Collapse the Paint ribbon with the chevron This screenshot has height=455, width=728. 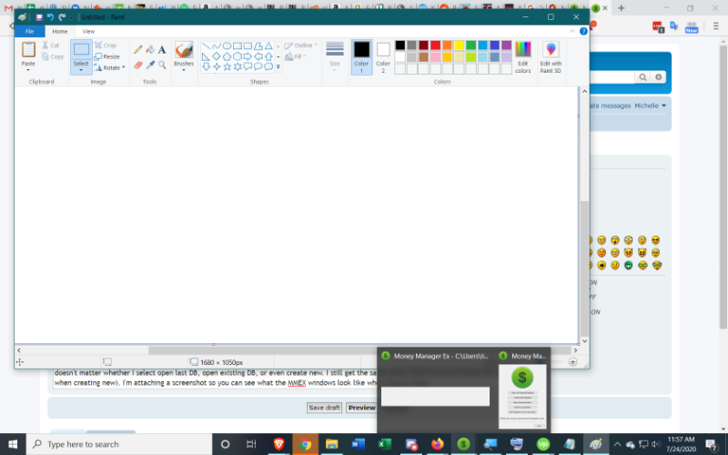point(572,31)
